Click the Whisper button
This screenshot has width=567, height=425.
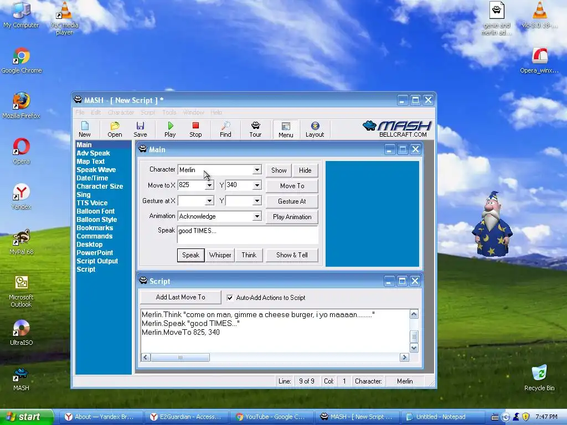point(220,255)
